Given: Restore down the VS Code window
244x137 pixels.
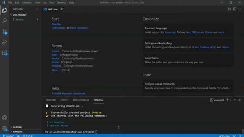Looking at the screenshot, I should 231,3.
